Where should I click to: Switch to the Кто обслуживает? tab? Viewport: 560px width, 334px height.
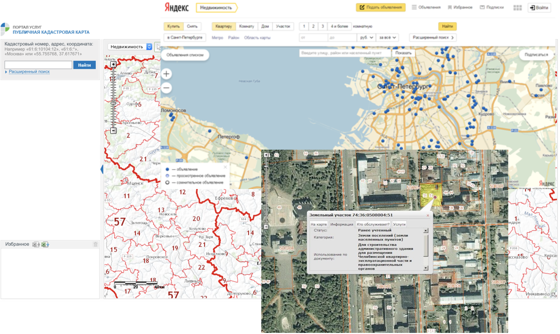pos(373,225)
